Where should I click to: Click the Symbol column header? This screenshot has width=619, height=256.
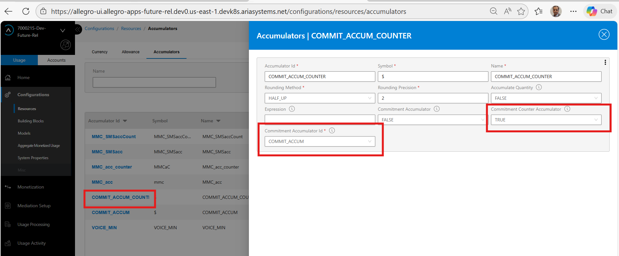click(x=160, y=121)
